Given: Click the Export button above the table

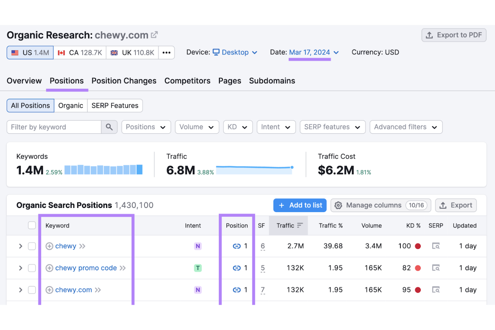Looking at the screenshot, I should click(x=456, y=205).
